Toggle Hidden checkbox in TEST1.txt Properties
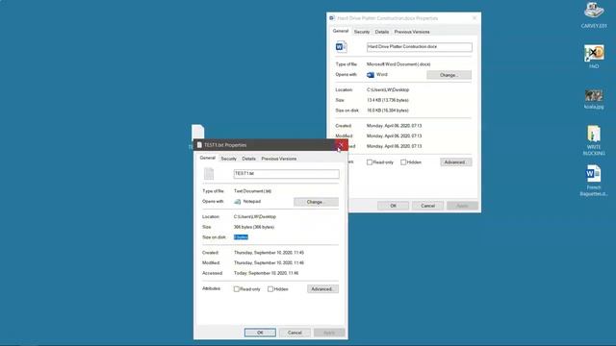This screenshot has width=616, height=346. (270, 289)
